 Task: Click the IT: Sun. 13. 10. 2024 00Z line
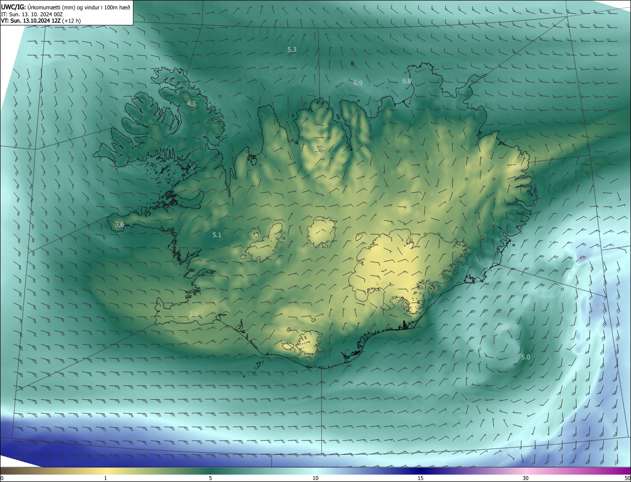(32, 14)
